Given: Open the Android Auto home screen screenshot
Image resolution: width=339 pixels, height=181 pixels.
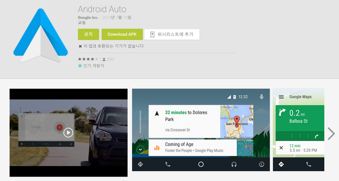Looking at the screenshot, I should [x=201, y=130].
